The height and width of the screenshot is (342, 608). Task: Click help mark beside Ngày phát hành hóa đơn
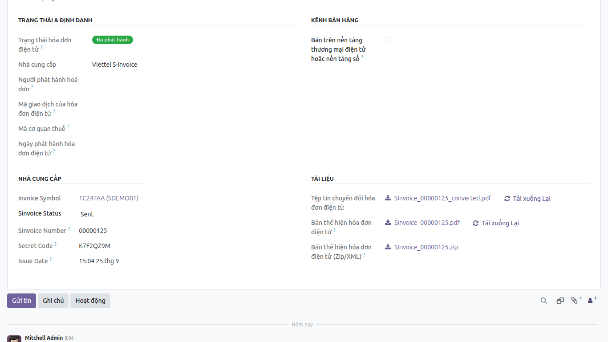[x=54, y=151]
